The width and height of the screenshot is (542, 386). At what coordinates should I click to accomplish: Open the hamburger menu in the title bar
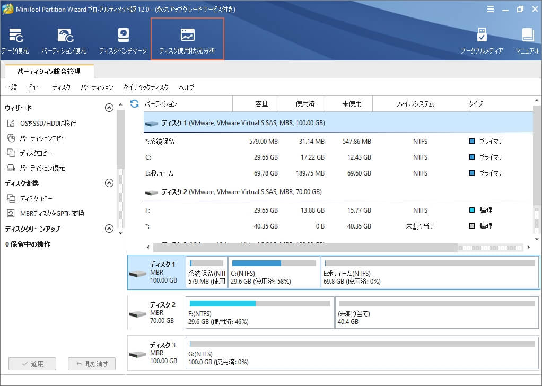(x=490, y=10)
